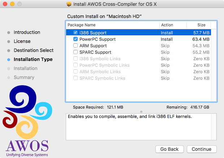Screen dimensions: 224x158
Task: Click the 63.4 MB size value
Action: click(201, 39)
